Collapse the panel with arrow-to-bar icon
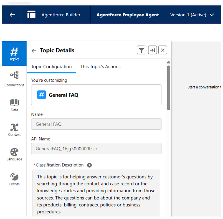This screenshot has height=219, width=223. [153, 50]
